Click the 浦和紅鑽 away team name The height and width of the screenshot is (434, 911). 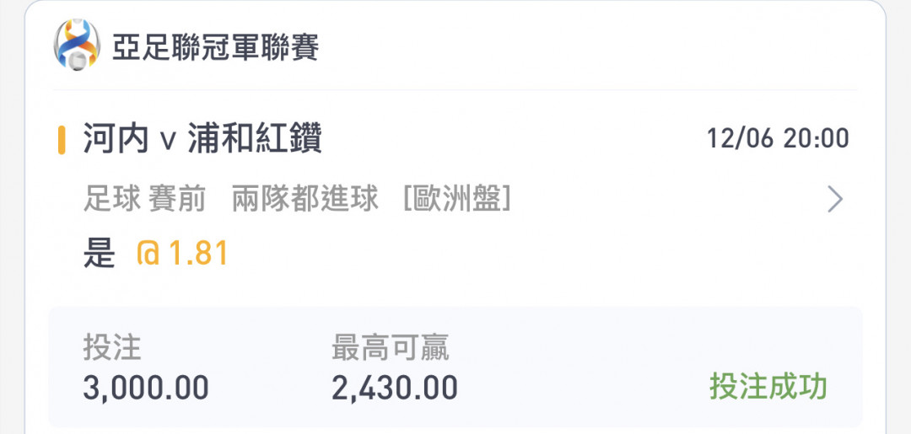pyautogui.click(x=255, y=138)
